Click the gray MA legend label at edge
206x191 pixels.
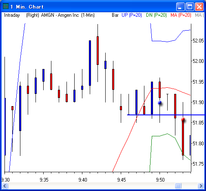point(199,15)
